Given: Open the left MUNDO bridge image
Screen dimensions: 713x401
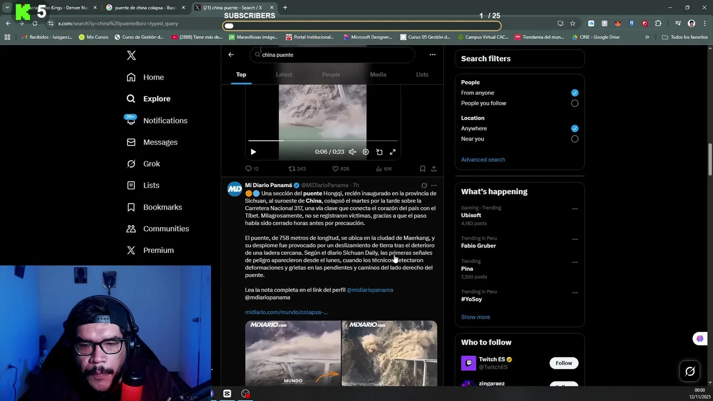Looking at the screenshot, I should tap(293, 354).
